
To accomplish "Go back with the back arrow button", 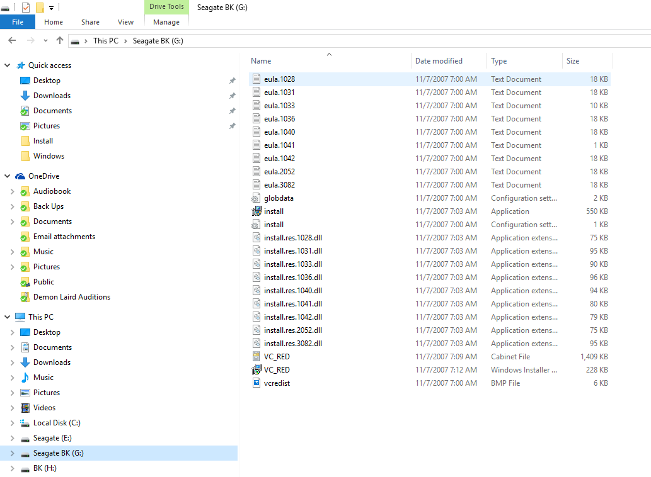I will click(12, 41).
